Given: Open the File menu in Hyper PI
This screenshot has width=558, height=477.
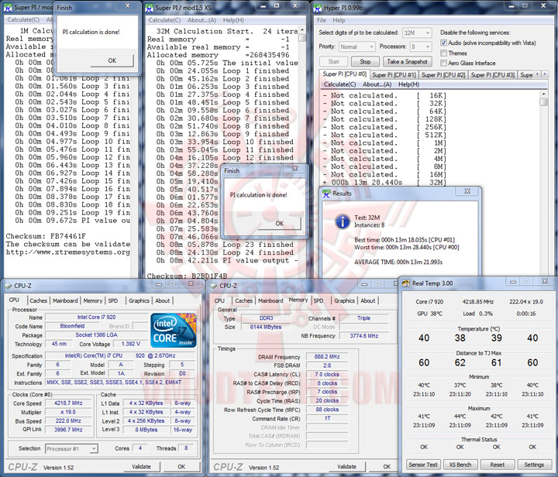Looking at the screenshot, I should pos(322,20).
